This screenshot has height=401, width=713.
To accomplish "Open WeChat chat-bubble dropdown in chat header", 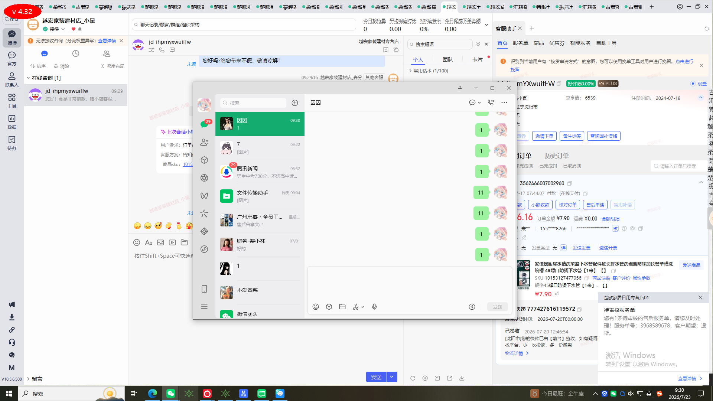I will click(x=475, y=102).
